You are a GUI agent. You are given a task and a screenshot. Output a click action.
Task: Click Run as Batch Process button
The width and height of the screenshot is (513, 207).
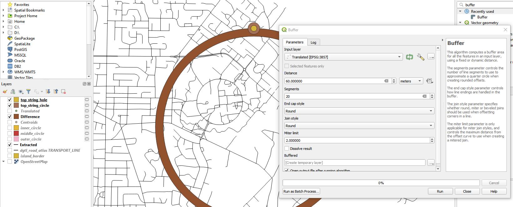301,191
